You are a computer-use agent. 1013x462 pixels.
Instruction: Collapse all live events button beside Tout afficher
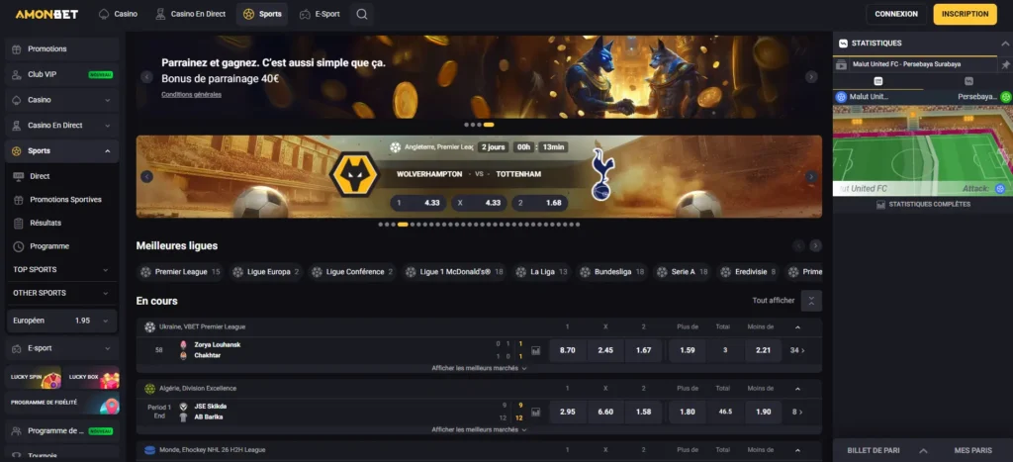[811, 301]
